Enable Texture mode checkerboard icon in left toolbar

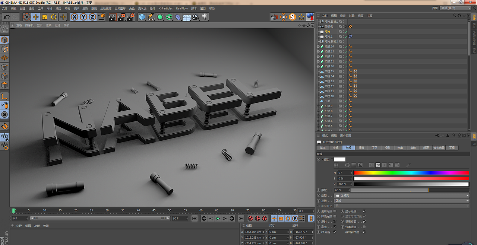click(x=4, y=49)
